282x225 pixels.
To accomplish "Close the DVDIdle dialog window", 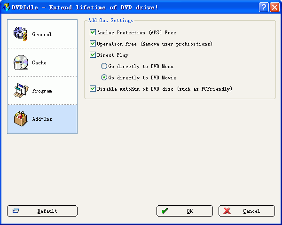I will [x=274, y=8].
